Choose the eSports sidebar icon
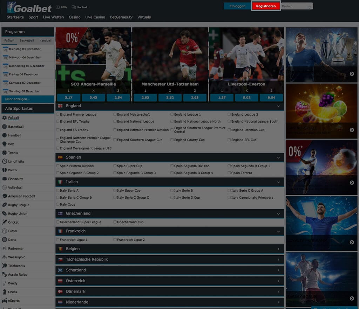Viewport: 359px width, 309px height. [x=5, y=301]
